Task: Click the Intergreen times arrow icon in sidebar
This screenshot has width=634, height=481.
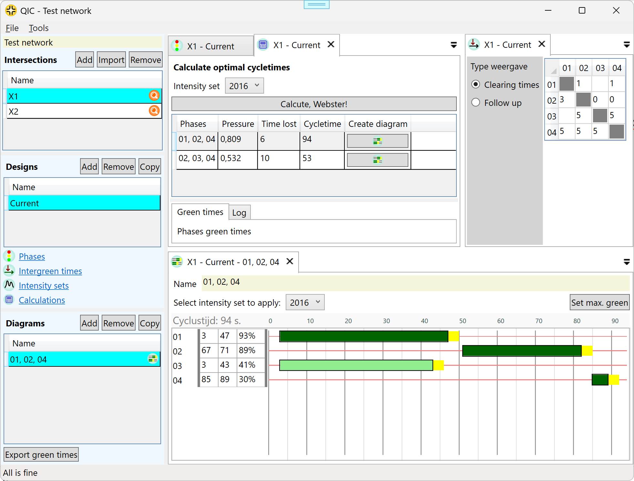Action: tap(9, 271)
